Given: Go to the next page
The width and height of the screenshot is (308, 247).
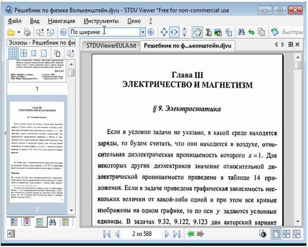Looking at the screenshot, I should 167,234.
